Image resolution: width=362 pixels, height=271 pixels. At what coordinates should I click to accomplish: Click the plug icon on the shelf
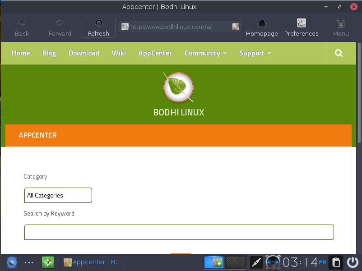[x=256, y=262]
